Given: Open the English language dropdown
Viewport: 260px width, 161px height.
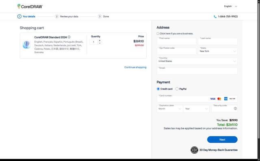Looking at the screenshot, I should pos(231,7).
